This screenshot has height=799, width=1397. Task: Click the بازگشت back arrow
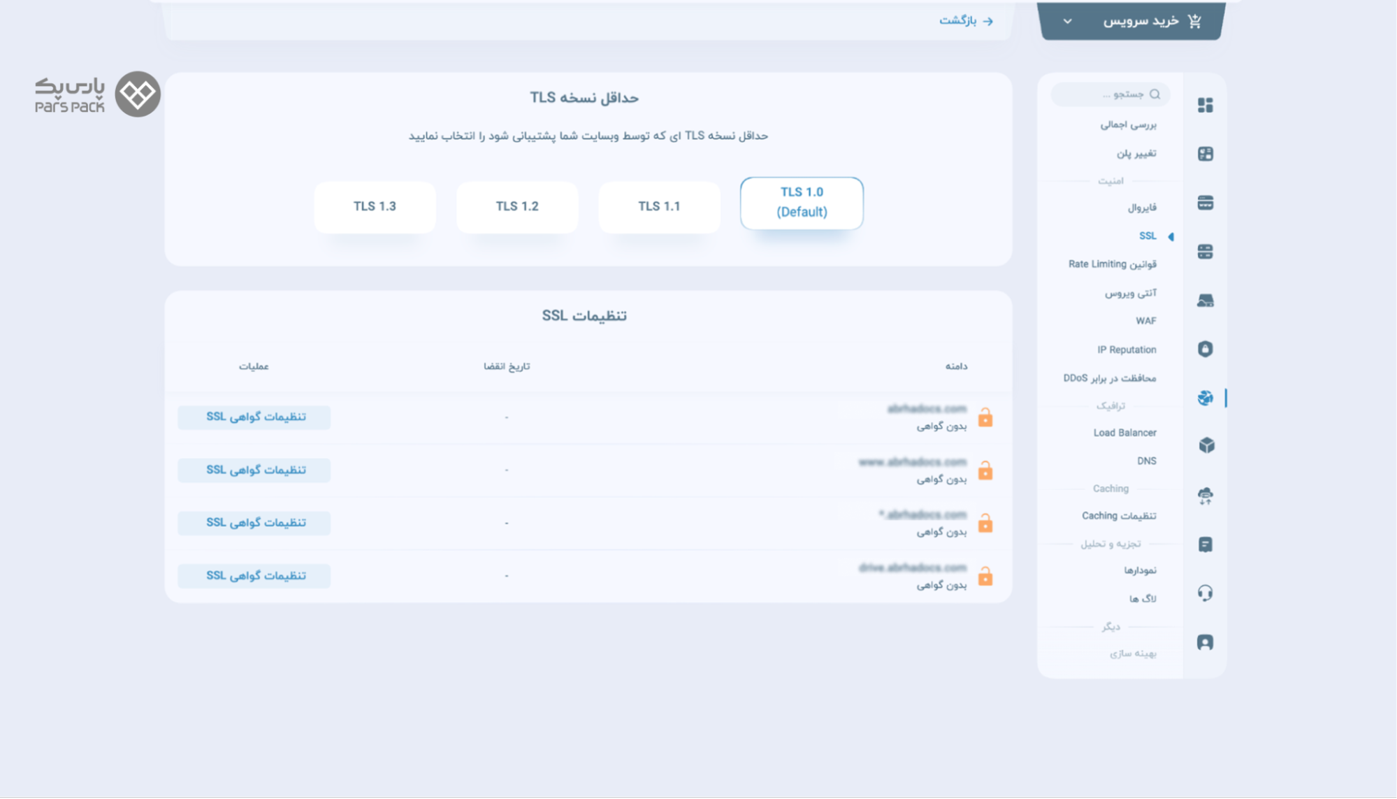coord(987,21)
